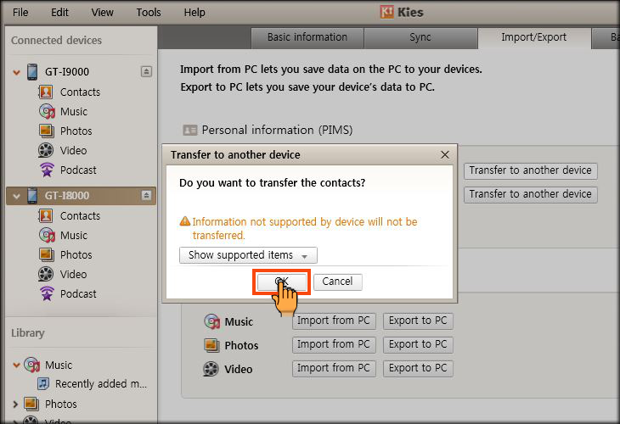Cancel the contact transfer dialog

(x=338, y=282)
